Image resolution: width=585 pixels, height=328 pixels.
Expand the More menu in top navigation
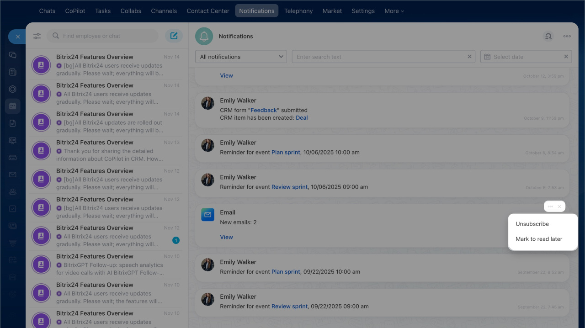click(394, 11)
